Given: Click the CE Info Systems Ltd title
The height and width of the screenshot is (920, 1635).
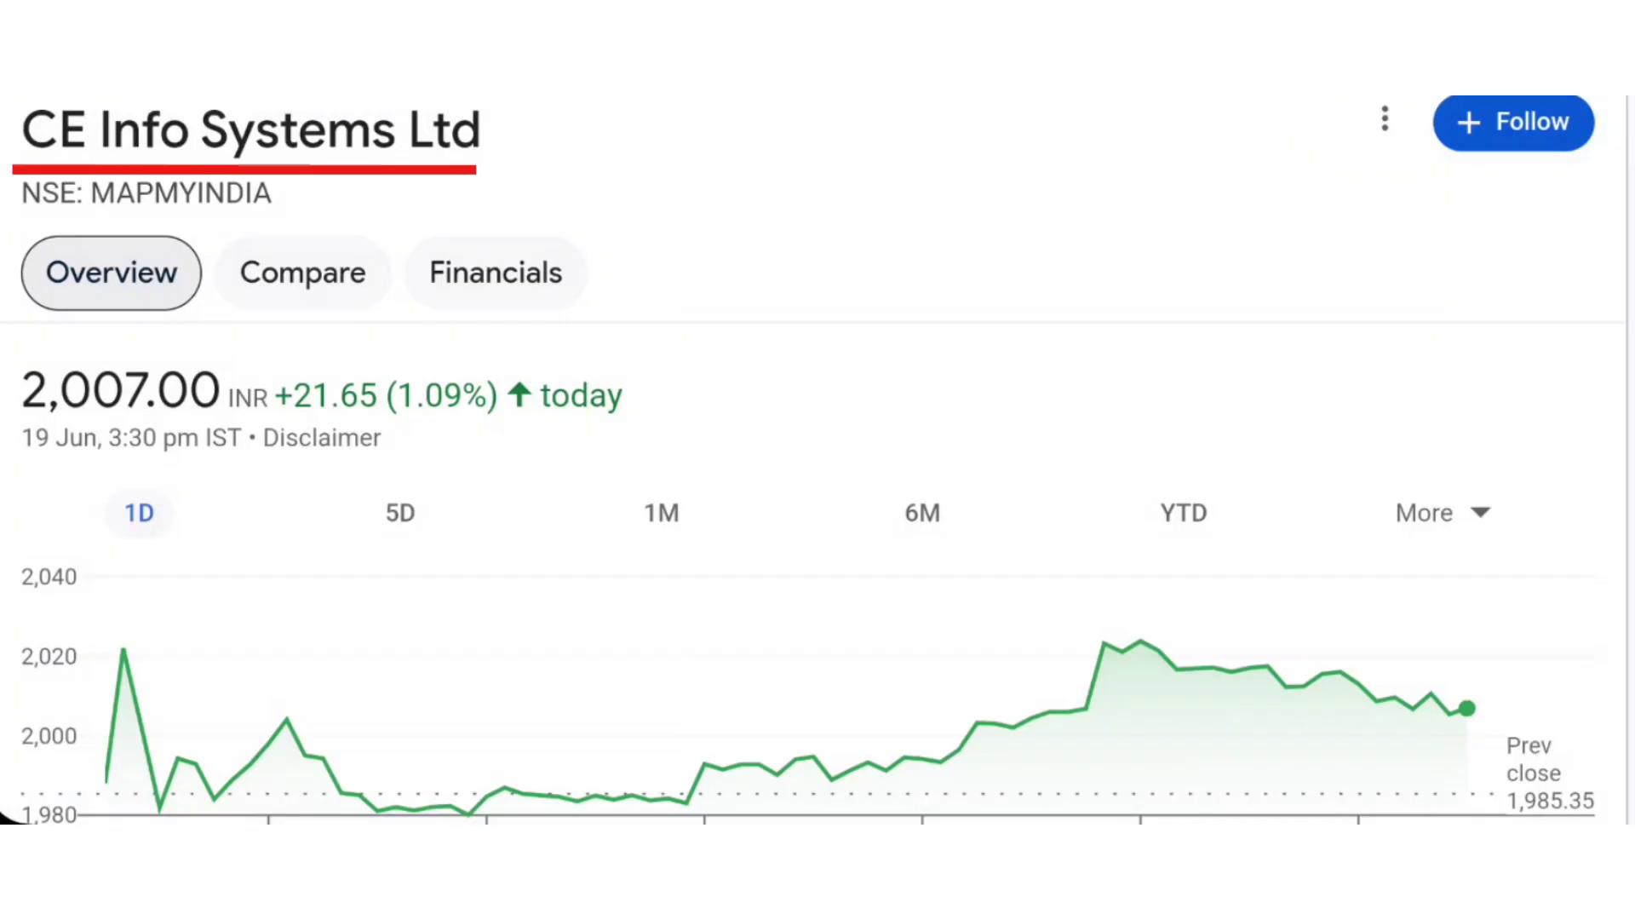Looking at the screenshot, I should tap(250, 130).
